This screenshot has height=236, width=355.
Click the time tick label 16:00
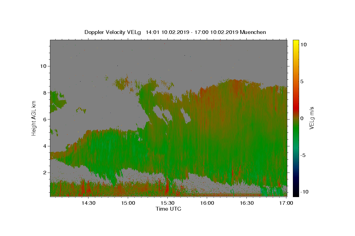[x=207, y=203]
